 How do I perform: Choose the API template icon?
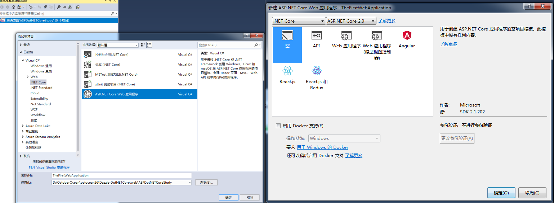pyautogui.click(x=316, y=35)
